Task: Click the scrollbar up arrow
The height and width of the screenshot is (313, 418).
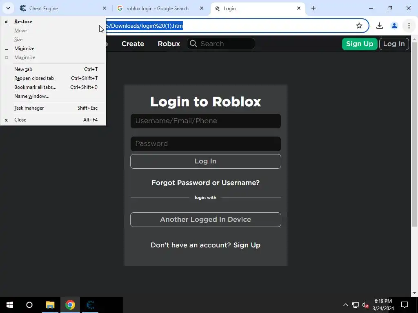Action: click(x=414, y=39)
